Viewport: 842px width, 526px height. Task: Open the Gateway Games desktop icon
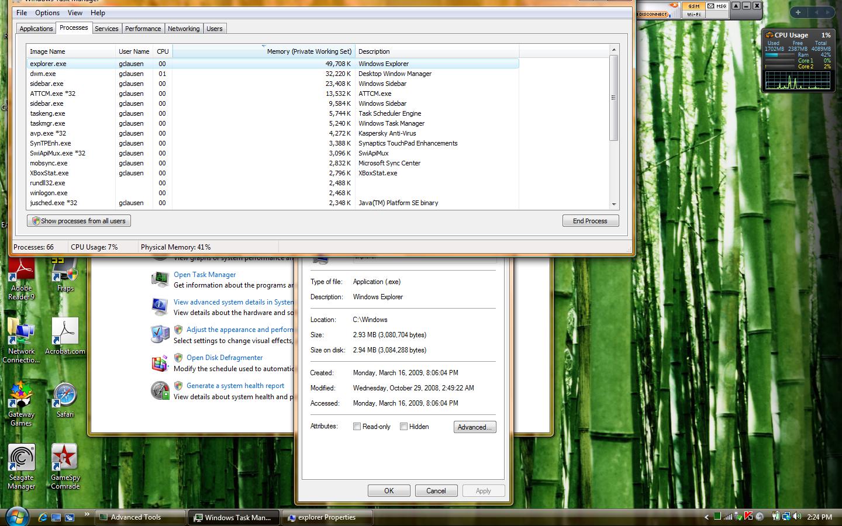coord(21,404)
